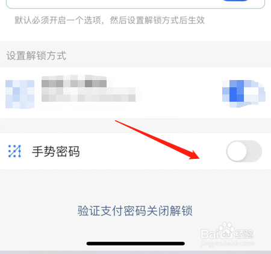The width and height of the screenshot is (271, 254).
Task: Click the Bai text of Baidu watermark
Action: click(x=210, y=234)
